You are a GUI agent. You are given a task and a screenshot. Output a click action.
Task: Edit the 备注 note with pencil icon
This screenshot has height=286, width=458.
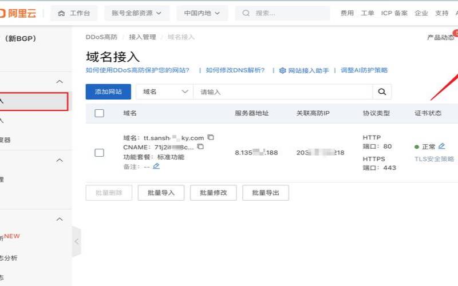click(156, 166)
